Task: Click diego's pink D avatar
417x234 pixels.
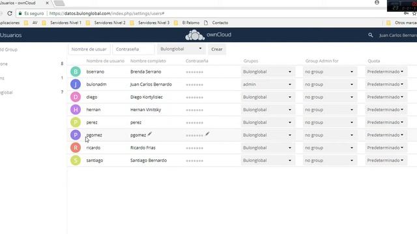Action: click(76, 97)
